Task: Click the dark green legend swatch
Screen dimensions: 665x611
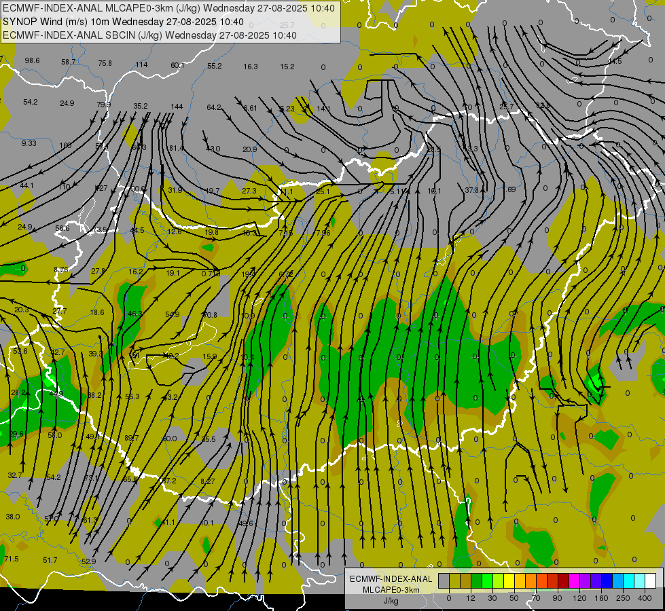Action: point(477,581)
